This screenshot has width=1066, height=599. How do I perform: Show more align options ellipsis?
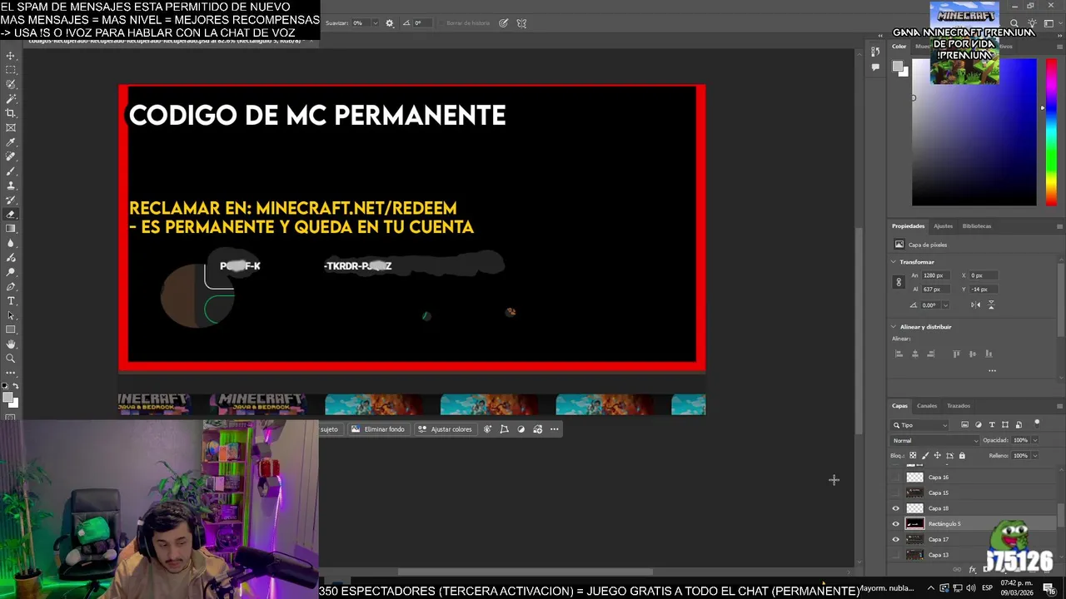(992, 371)
